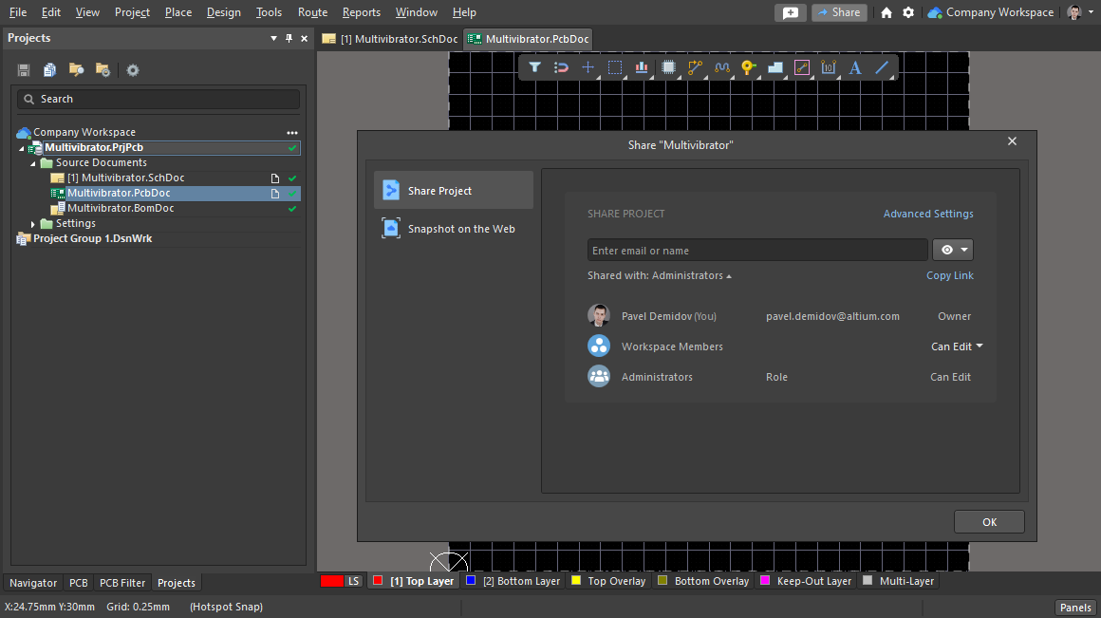This screenshot has height=618, width=1101.
Task: Click the place dimension tool icon
Action: tap(829, 67)
